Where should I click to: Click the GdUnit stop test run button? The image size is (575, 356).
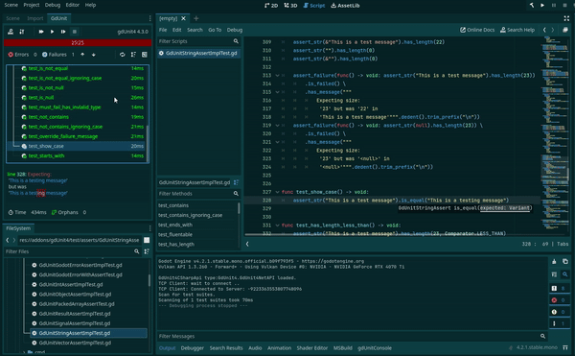(x=75, y=32)
